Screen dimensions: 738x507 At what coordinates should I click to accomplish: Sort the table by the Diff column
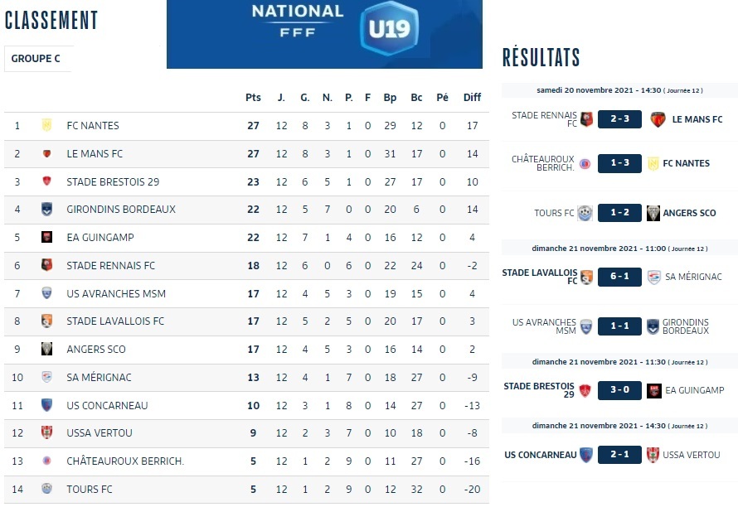(x=472, y=98)
